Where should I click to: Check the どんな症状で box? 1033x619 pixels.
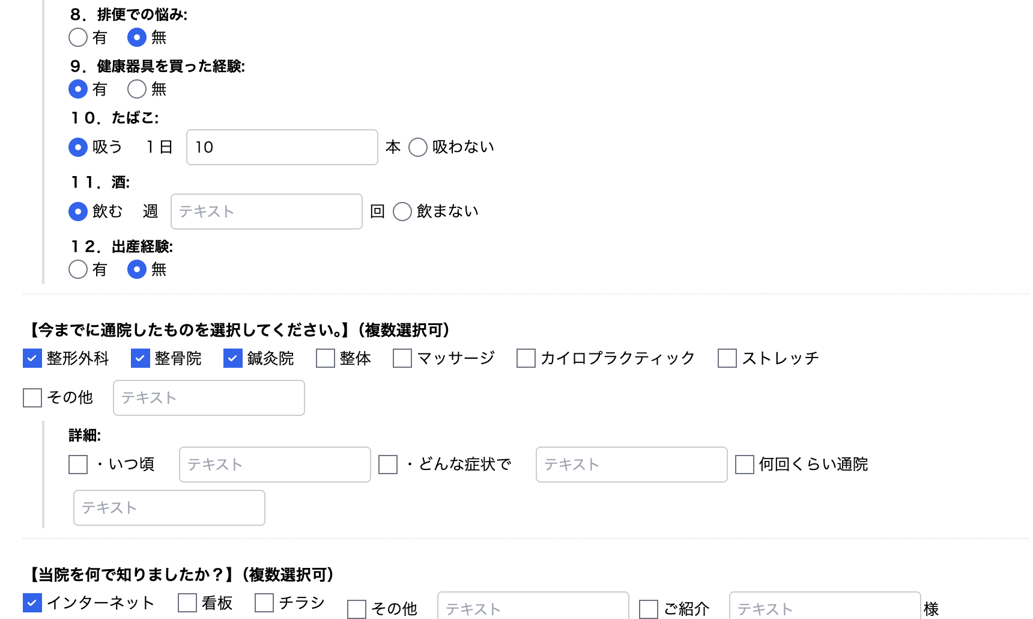[x=387, y=464]
